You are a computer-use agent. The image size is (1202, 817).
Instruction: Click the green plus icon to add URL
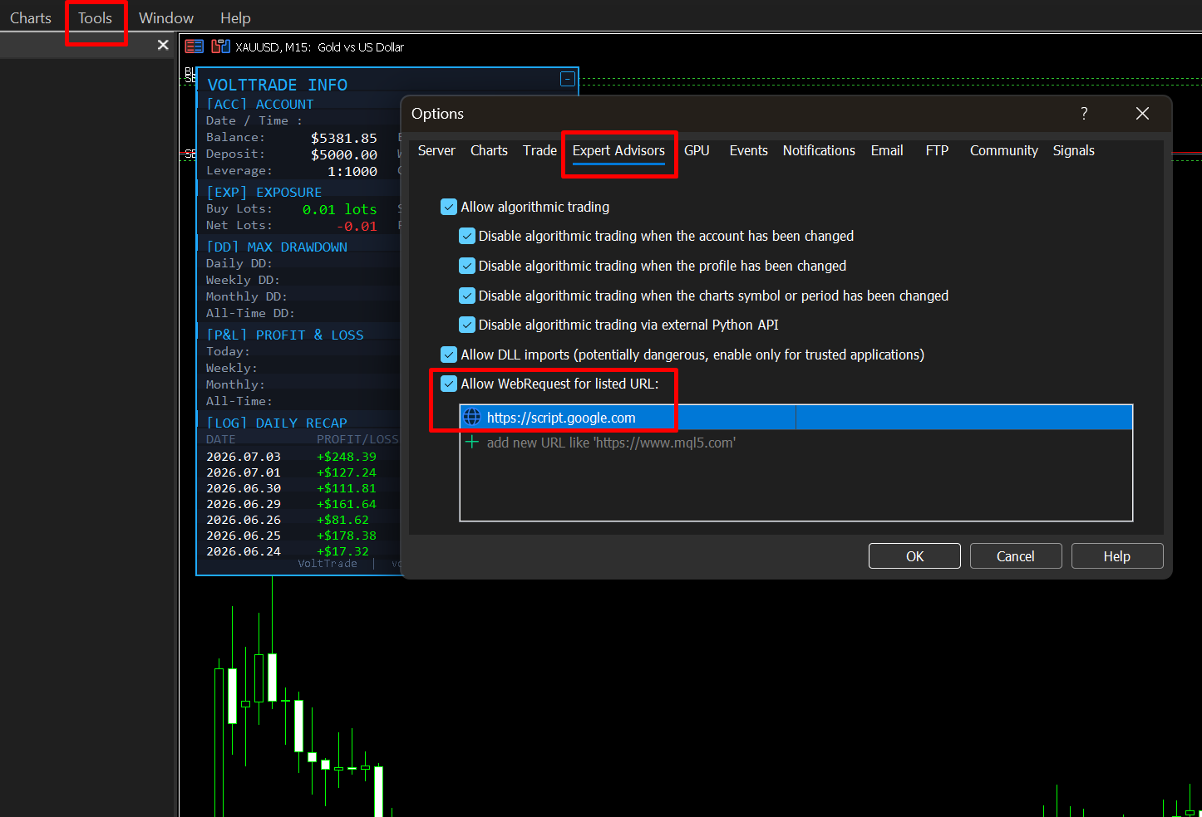coord(472,442)
